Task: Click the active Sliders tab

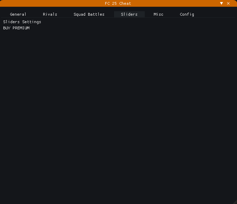Action: (129, 14)
